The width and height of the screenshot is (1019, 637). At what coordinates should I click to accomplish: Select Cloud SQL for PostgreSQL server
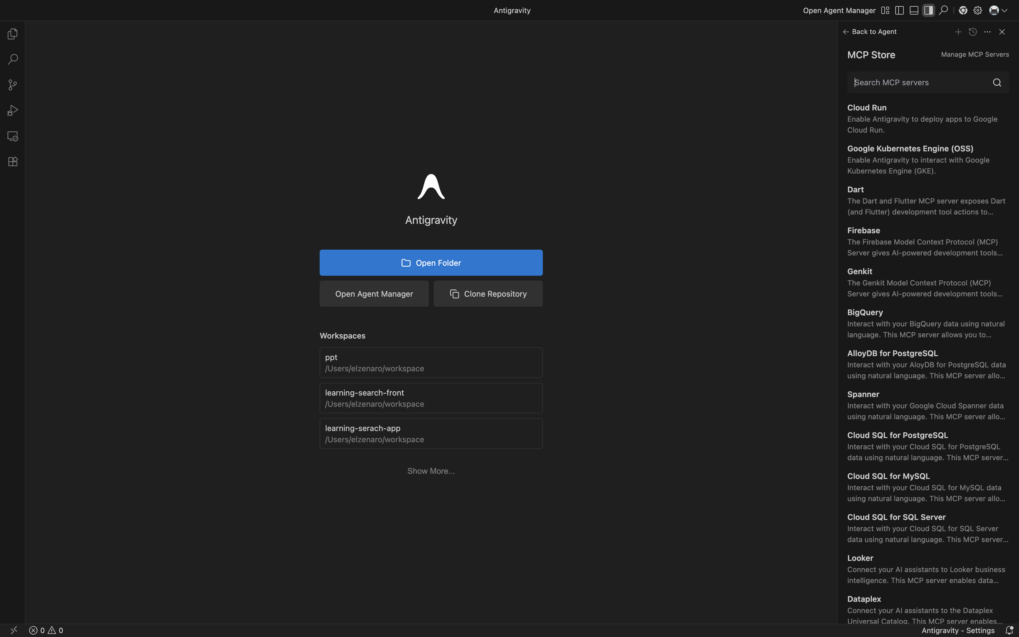(928, 446)
